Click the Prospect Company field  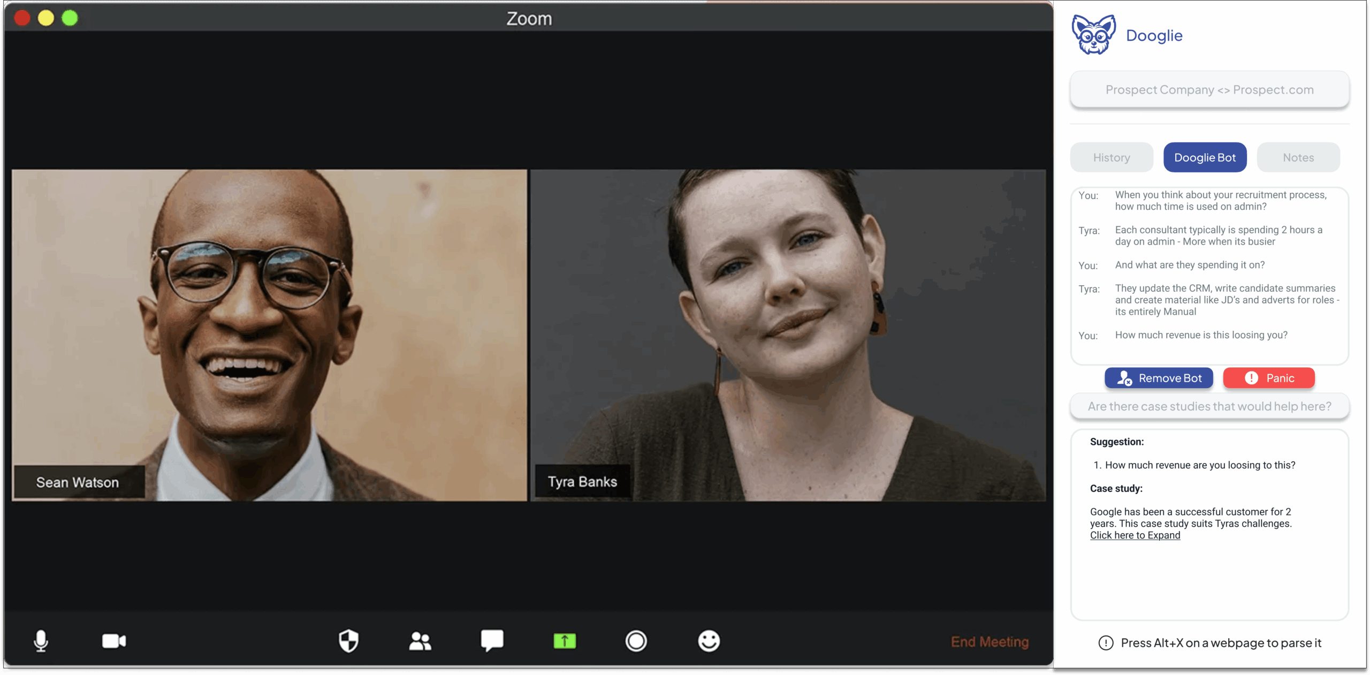(x=1209, y=89)
